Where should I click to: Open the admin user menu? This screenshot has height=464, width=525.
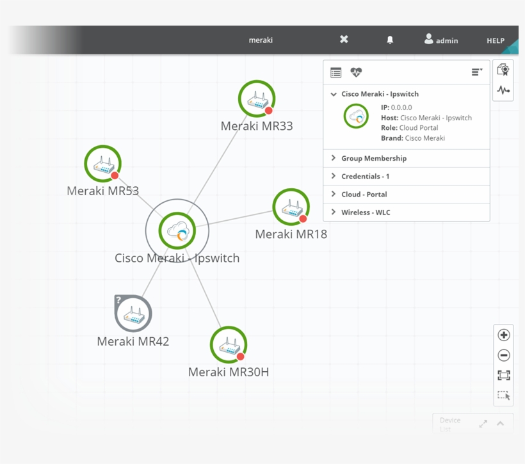point(441,40)
